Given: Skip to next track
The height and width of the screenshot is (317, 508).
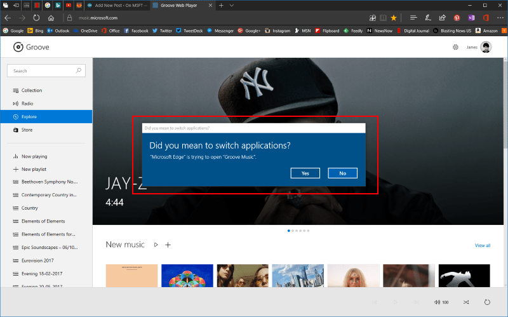Looking at the screenshot, I should click(x=416, y=302).
